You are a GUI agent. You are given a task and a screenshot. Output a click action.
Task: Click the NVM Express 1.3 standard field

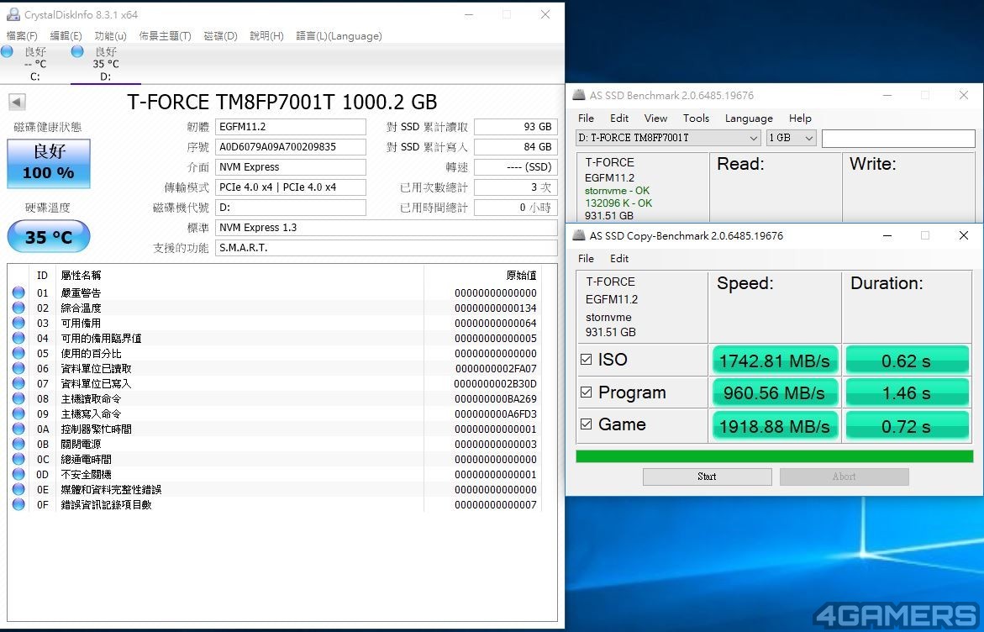[x=386, y=227]
